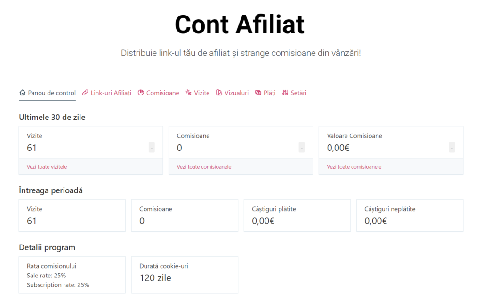Select the home icon on Panou de control
This screenshot has width=482, height=308.
[x=22, y=93]
